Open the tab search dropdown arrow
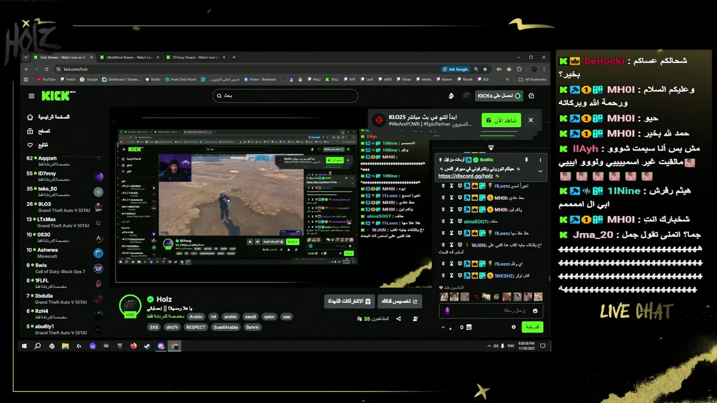 [x=26, y=57]
